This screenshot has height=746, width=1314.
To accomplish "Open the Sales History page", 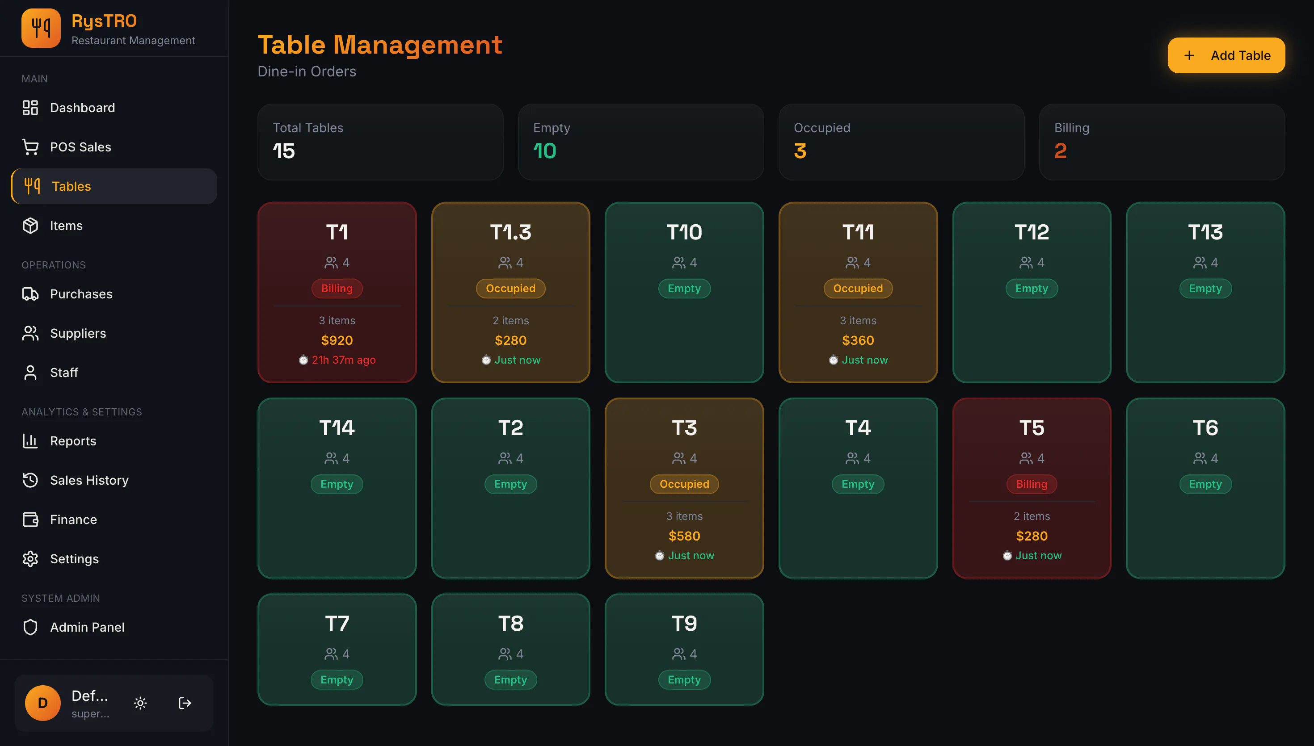I will pos(114,480).
